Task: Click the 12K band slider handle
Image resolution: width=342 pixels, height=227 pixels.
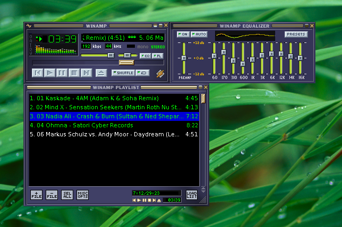Action: [x=281, y=54]
